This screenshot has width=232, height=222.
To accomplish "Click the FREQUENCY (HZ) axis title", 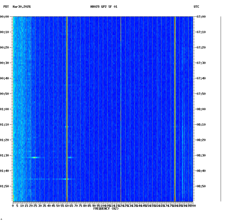I will [106, 208].
